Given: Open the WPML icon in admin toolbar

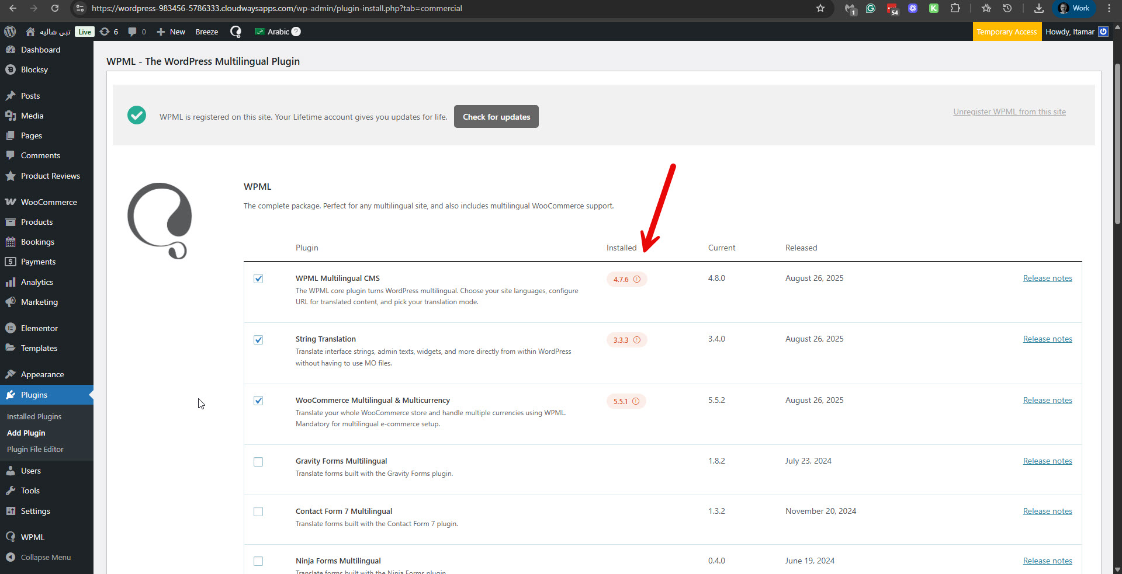Looking at the screenshot, I should click(236, 32).
